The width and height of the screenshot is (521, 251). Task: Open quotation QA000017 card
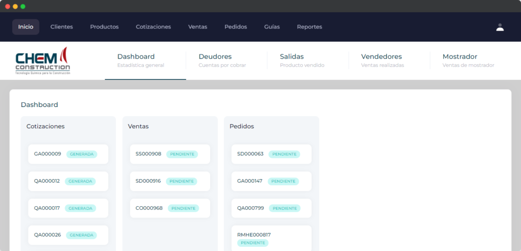pos(68,208)
